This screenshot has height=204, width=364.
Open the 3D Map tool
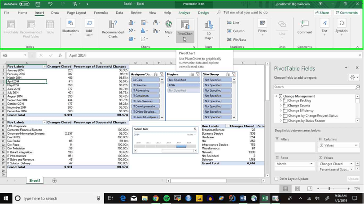208,30
